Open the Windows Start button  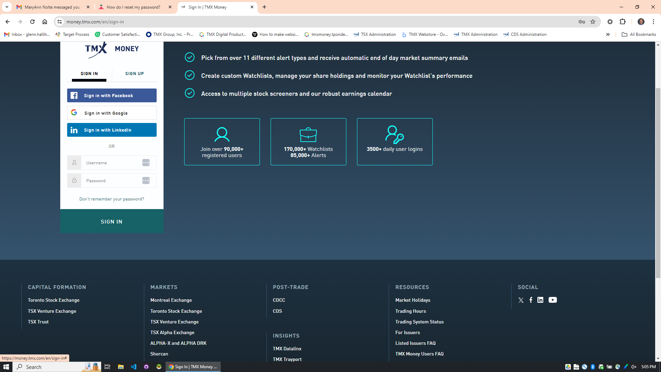point(6,367)
